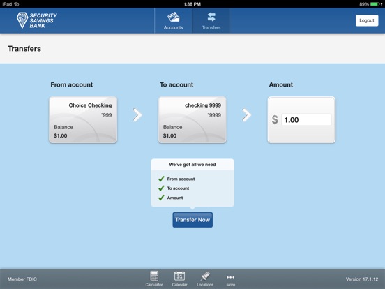Choose the checking 9999 account card
The height and width of the screenshot is (289, 385).
coord(192,119)
